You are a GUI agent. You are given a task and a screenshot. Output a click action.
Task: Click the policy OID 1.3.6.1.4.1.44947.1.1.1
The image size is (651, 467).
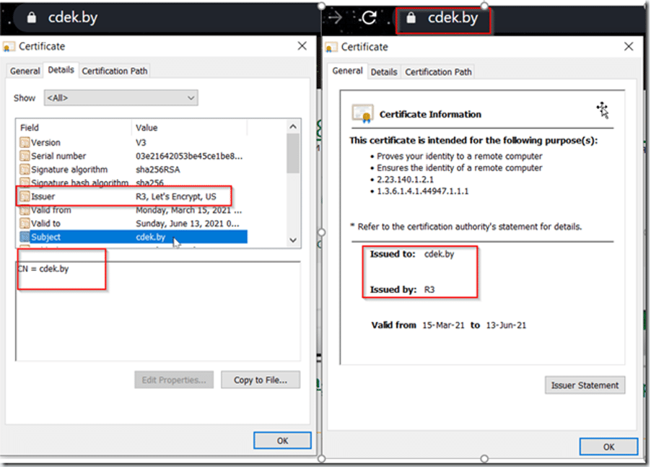423,191
